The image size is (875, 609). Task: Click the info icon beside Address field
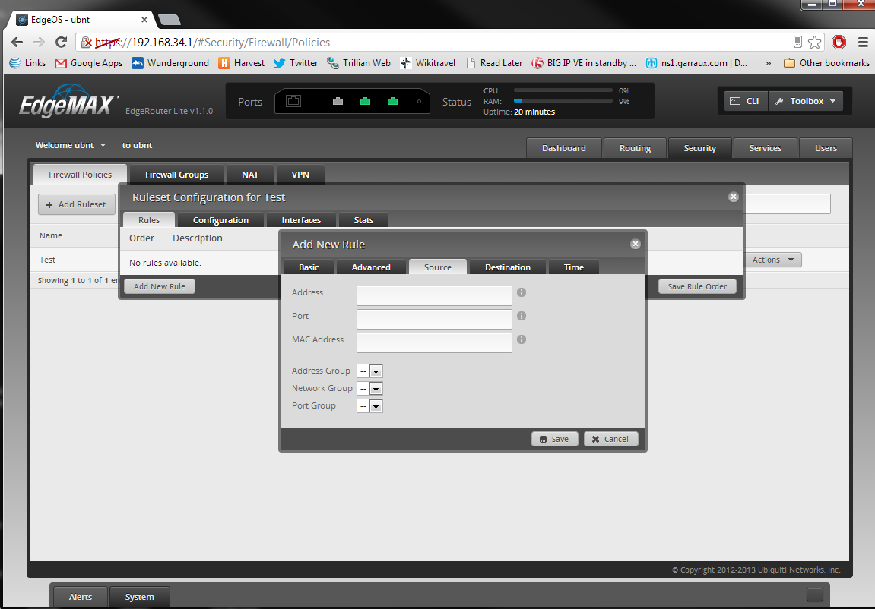[522, 292]
